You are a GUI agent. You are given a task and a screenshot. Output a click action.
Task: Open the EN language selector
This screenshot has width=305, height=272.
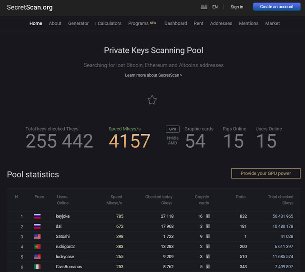tap(215, 7)
